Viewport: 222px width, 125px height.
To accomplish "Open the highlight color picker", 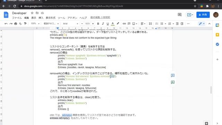I will [x=118, y=24].
